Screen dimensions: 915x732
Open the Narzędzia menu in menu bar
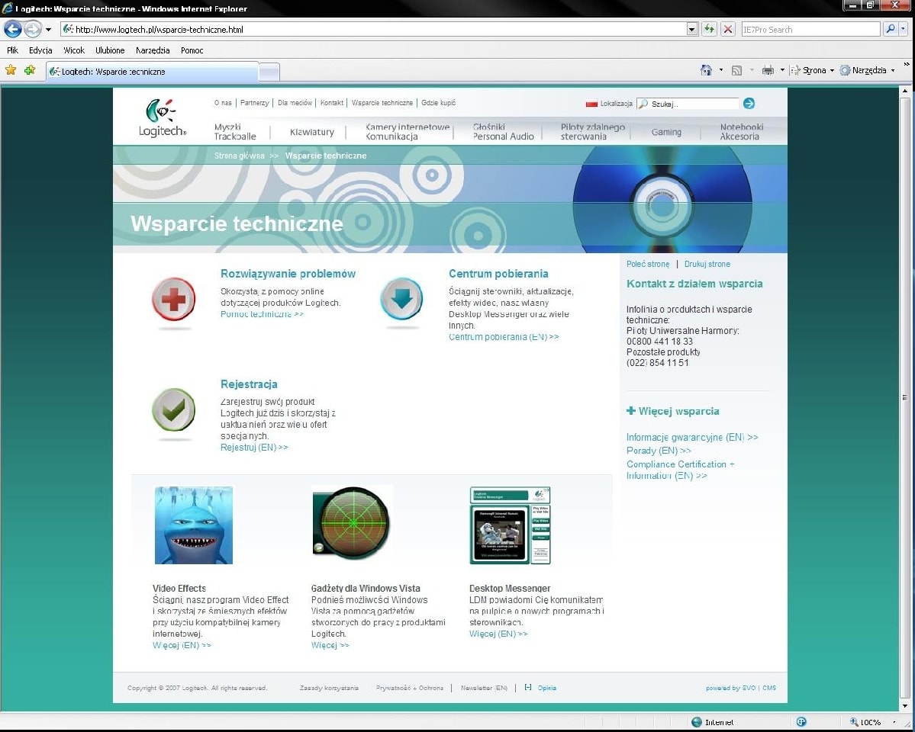(x=153, y=50)
